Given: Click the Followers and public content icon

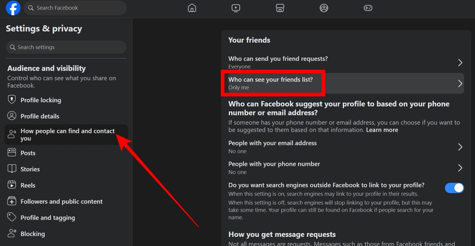Looking at the screenshot, I should pyautogui.click(x=12, y=201).
